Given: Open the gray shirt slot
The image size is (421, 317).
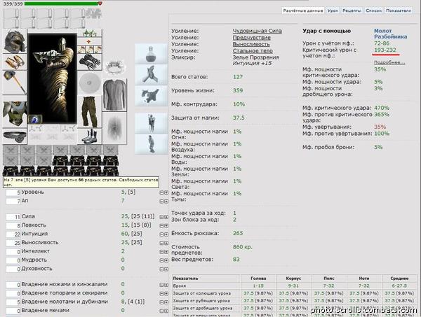Looking at the screenshot, I should [x=115, y=94].
